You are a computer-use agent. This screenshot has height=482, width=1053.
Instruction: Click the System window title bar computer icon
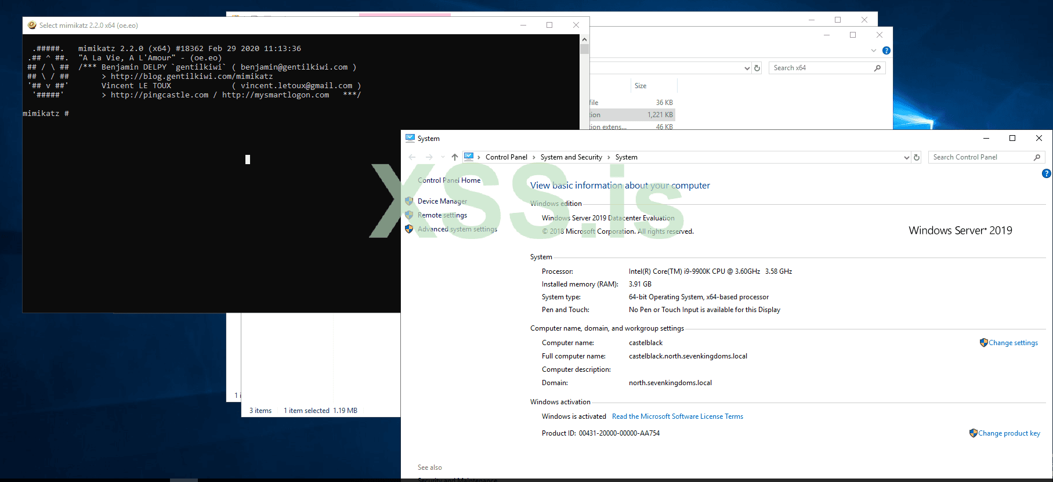410,138
